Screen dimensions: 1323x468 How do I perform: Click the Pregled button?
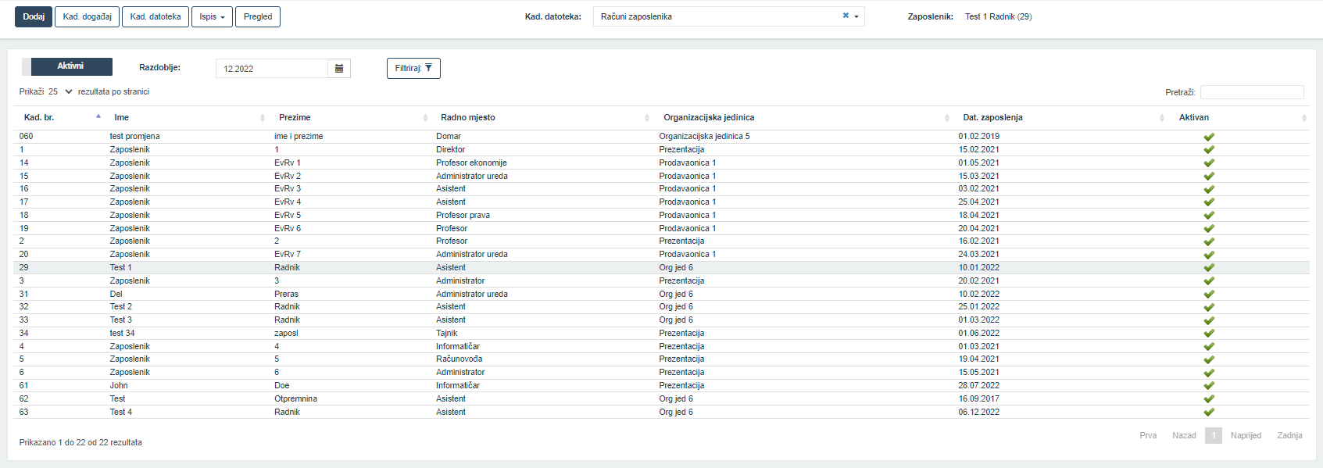[x=258, y=16]
